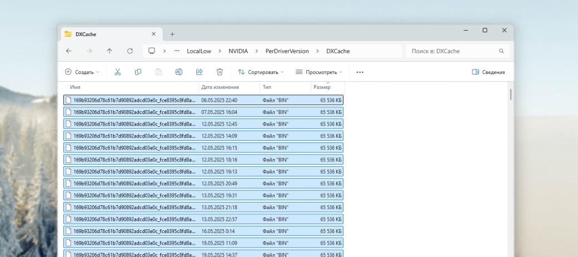Select the file dated 16.05.2025 0:14
The image size is (578, 257).
click(x=203, y=231)
